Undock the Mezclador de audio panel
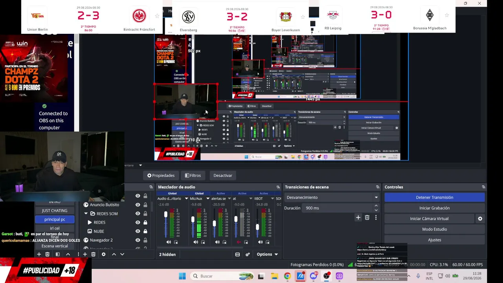 278,187
